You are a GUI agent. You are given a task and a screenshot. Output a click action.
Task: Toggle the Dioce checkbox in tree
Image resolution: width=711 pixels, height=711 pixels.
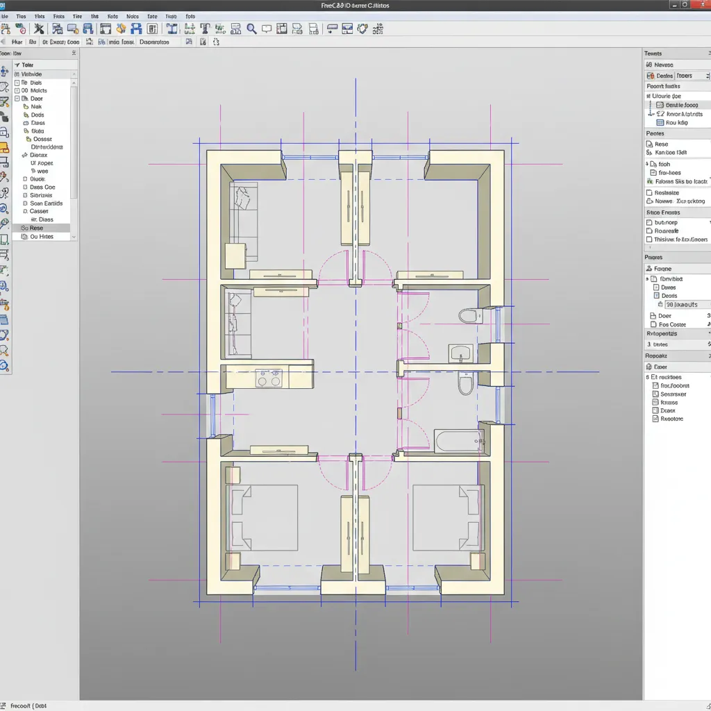26,179
